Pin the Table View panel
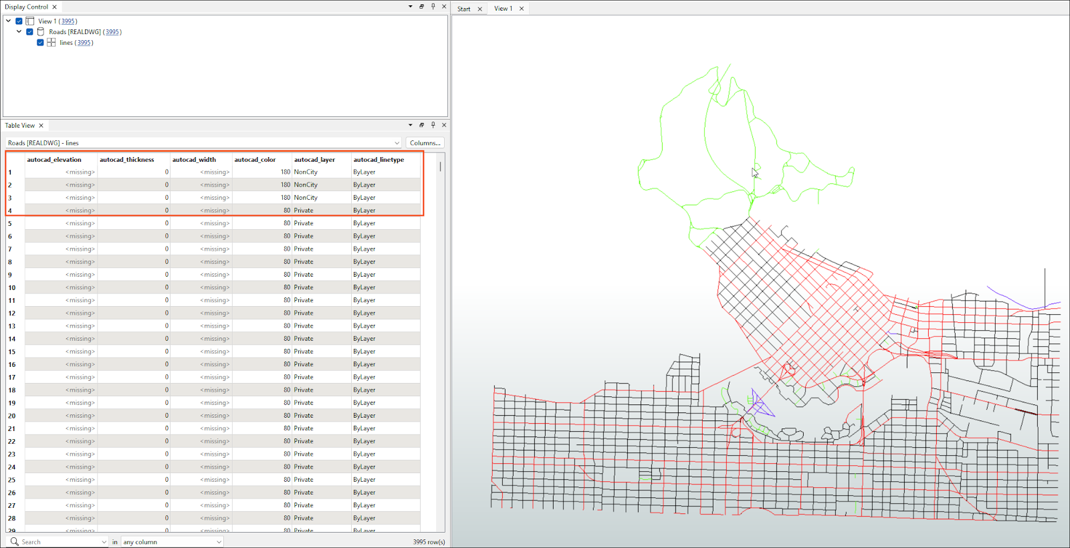This screenshot has width=1070, height=548. [x=433, y=125]
